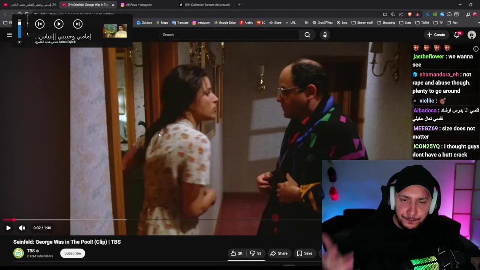This screenshot has height=270, width=480.
Task: Open the Translate bookmark
Action: point(180,22)
